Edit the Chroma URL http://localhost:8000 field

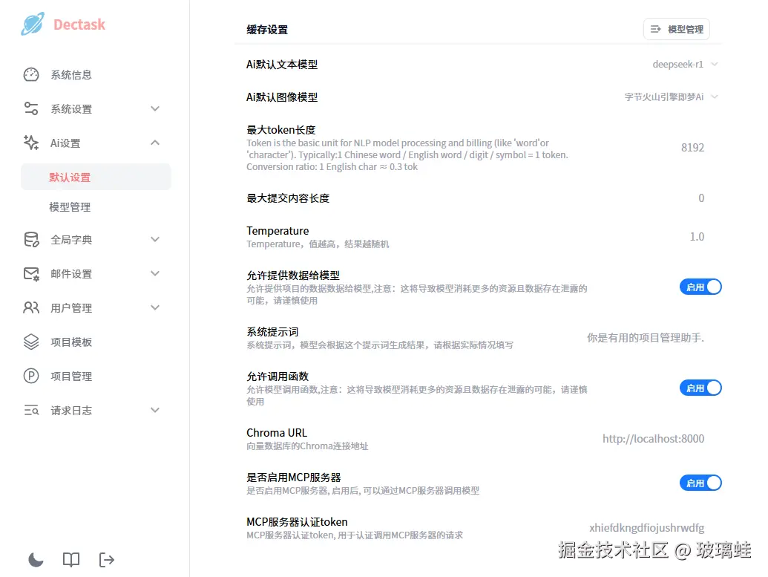click(x=654, y=439)
